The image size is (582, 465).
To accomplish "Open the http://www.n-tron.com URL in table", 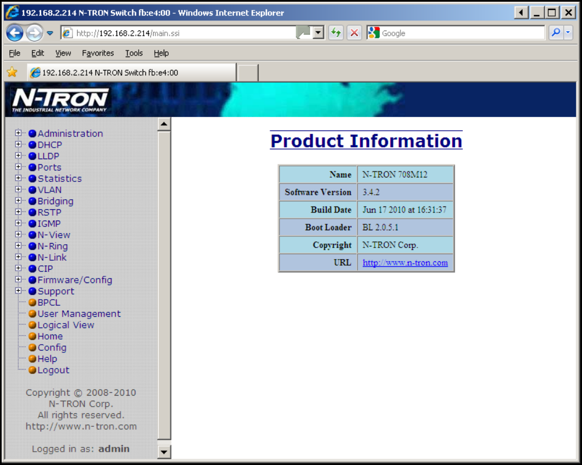I will [x=405, y=263].
